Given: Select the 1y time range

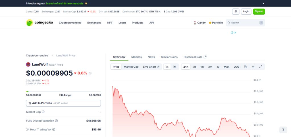Looking at the screenshot, I should 218,67.
